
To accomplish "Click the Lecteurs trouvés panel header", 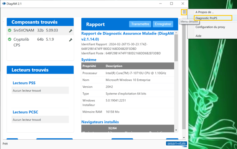I will (40, 70).
